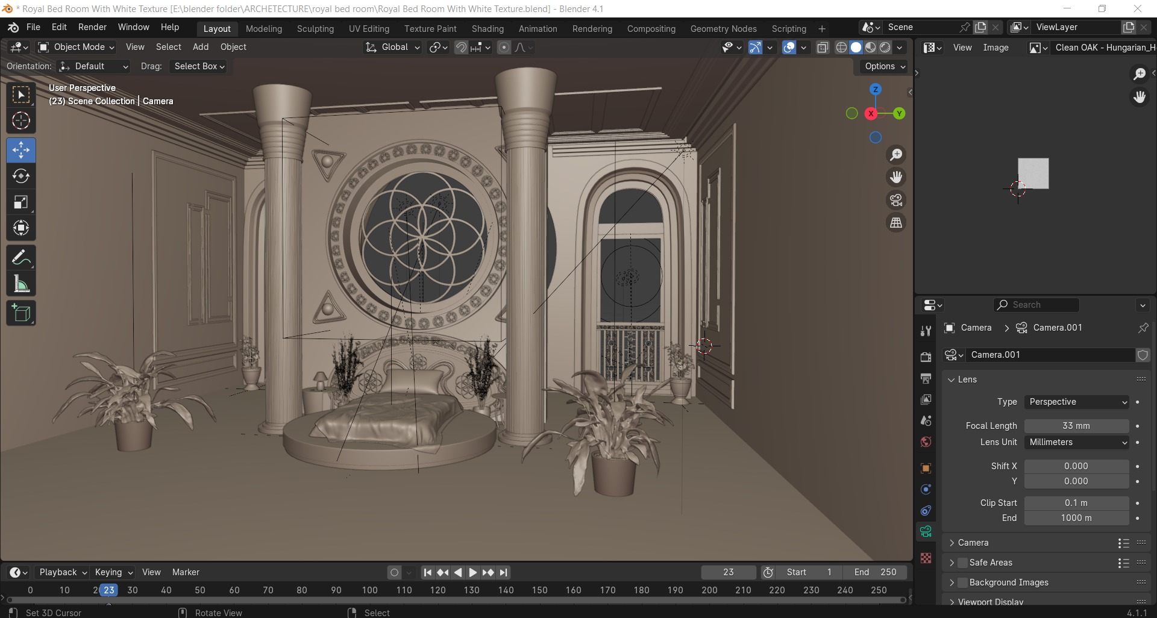Image resolution: width=1157 pixels, height=618 pixels.
Task: Open the Render menu
Action: pos(92,27)
